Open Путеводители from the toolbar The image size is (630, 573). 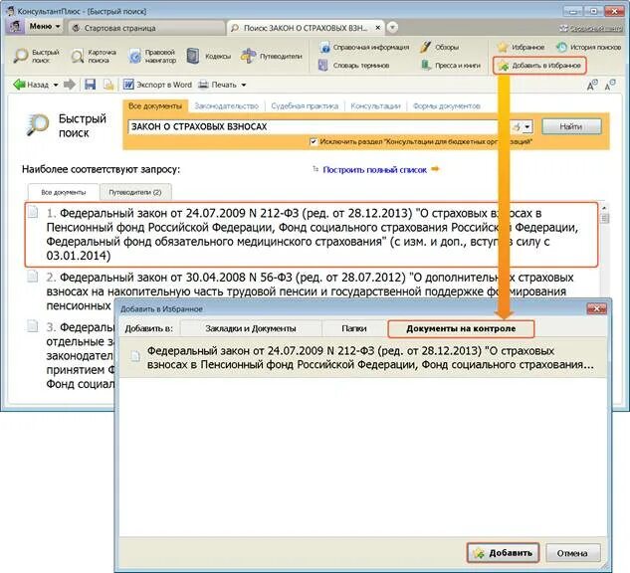coord(271,57)
